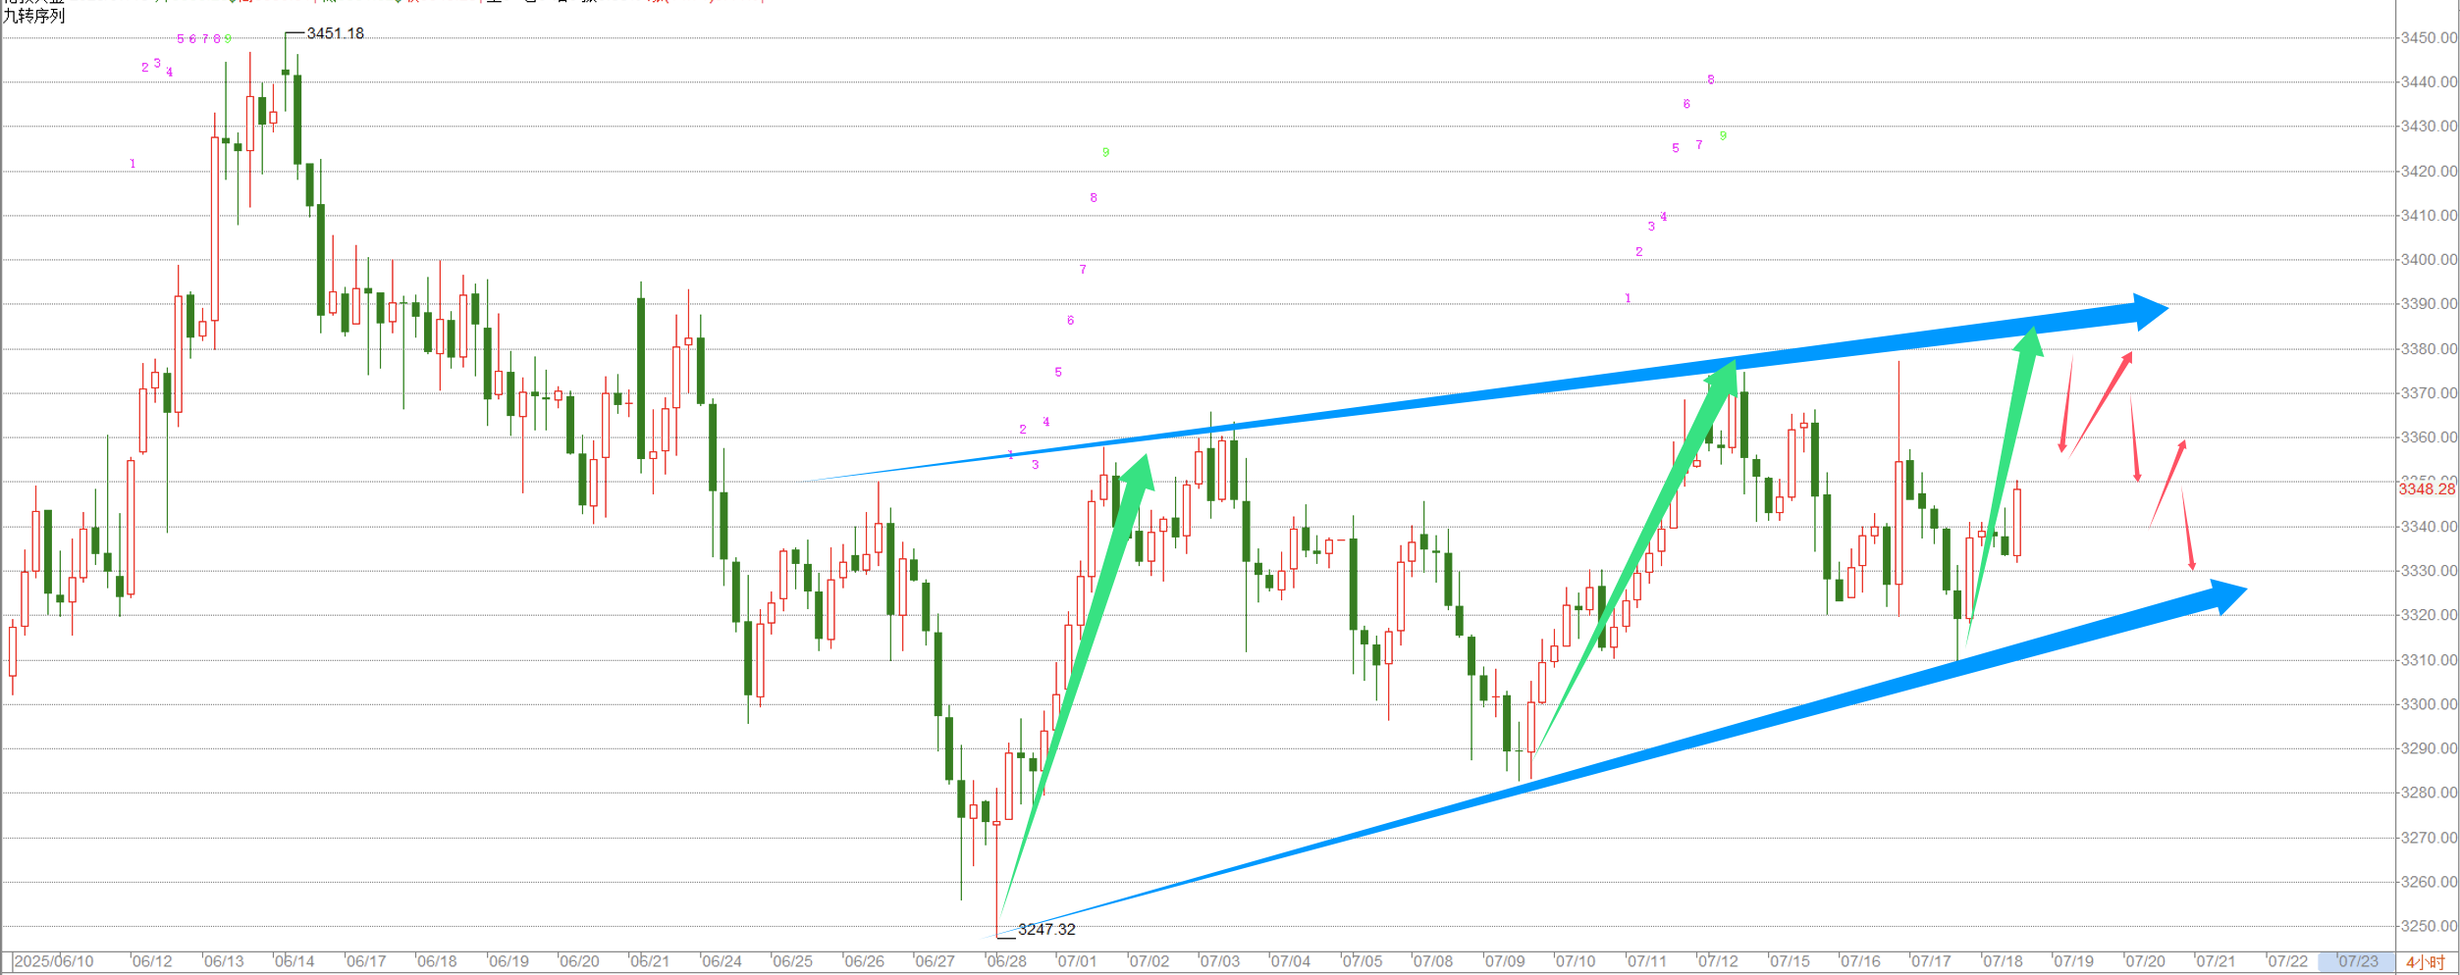Viewport: 2460px width, 975px height.
Task: Select the 3451.18 high price label
Action: click(335, 33)
